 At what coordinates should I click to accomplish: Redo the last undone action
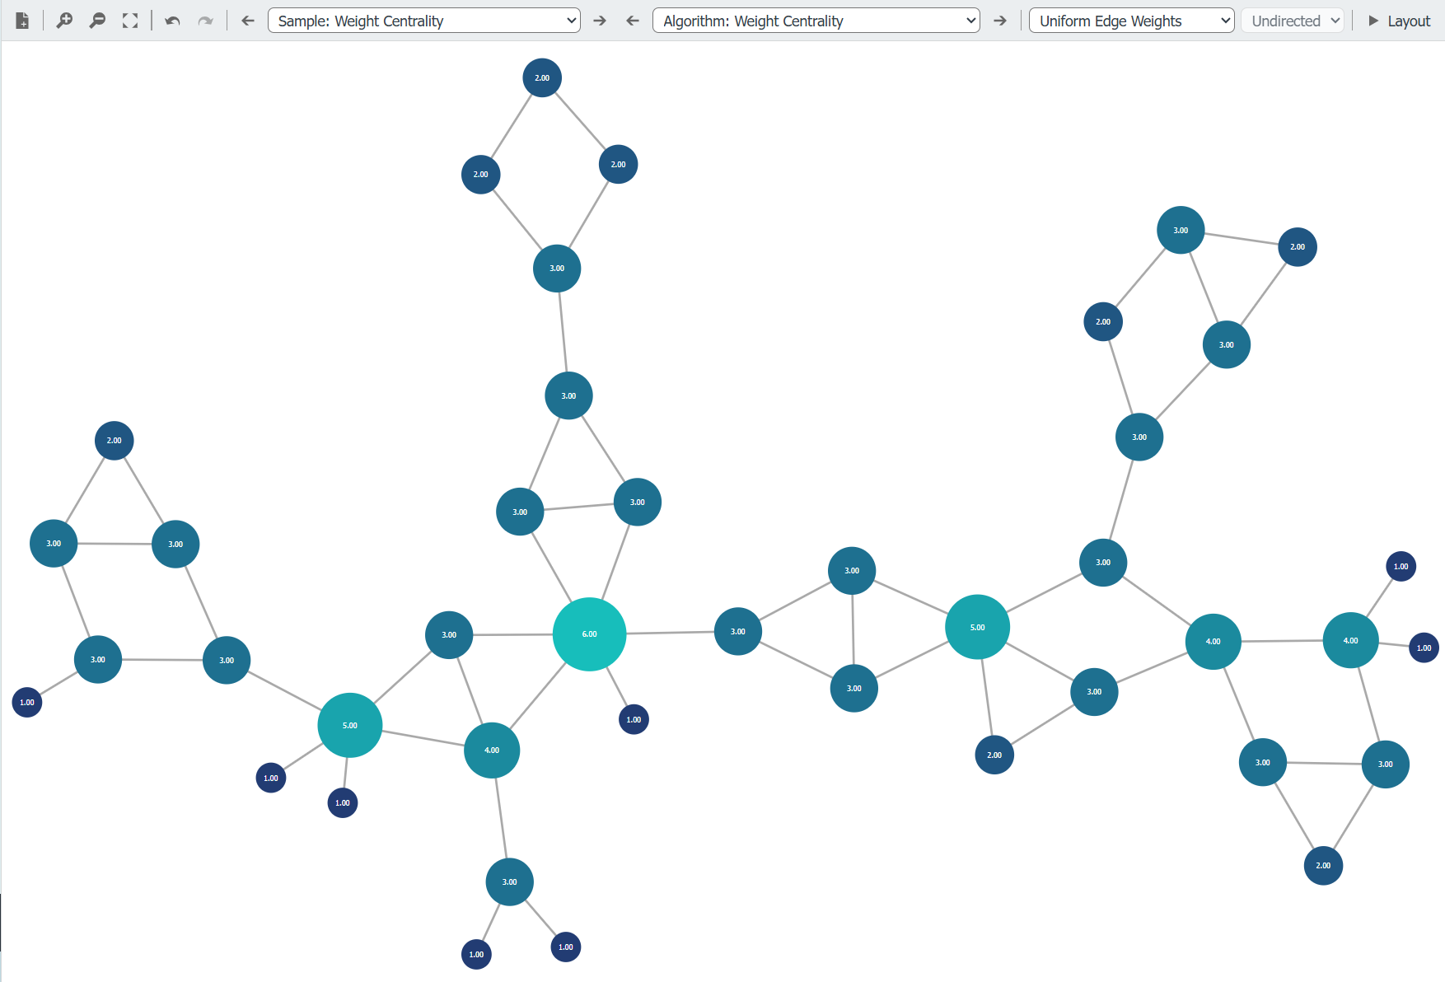click(x=204, y=20)
